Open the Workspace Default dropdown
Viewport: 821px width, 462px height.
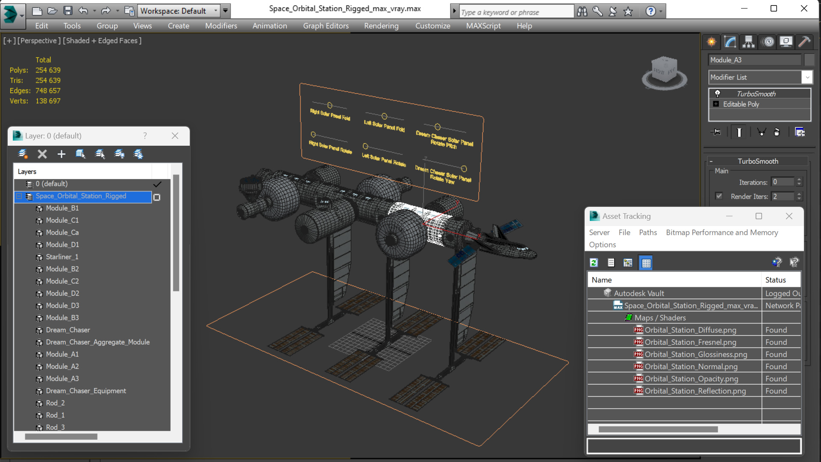tap(215, 11)
